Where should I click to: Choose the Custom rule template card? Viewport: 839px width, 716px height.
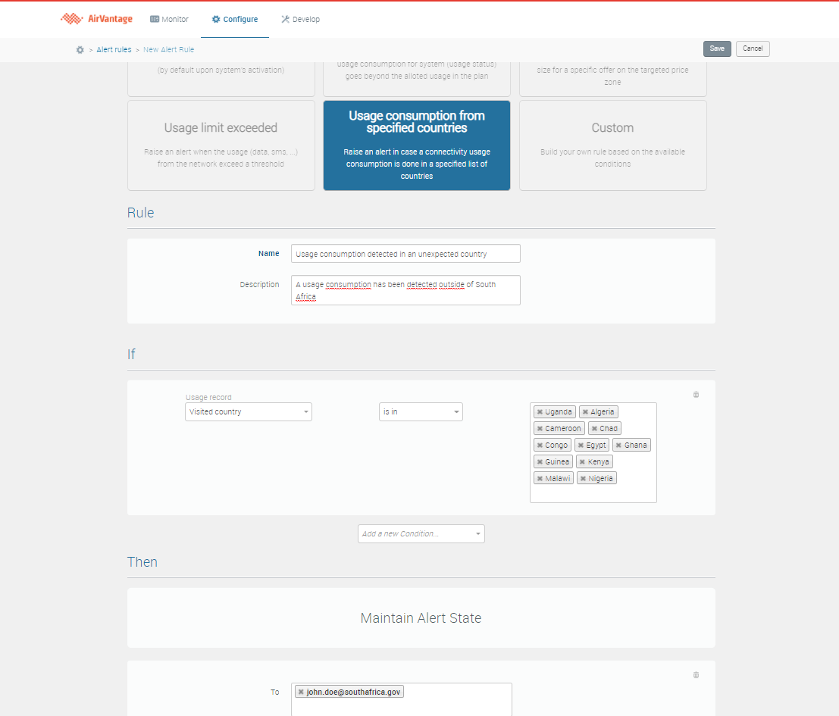pyautogui.click(x=612, y=145)
